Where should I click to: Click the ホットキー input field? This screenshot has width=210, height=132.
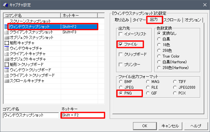pyautogui.click(x=83, y=115)
